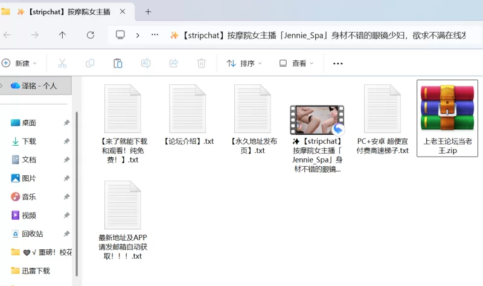
Task: Open 下载 in the sidebar
Action: (28, 141)
